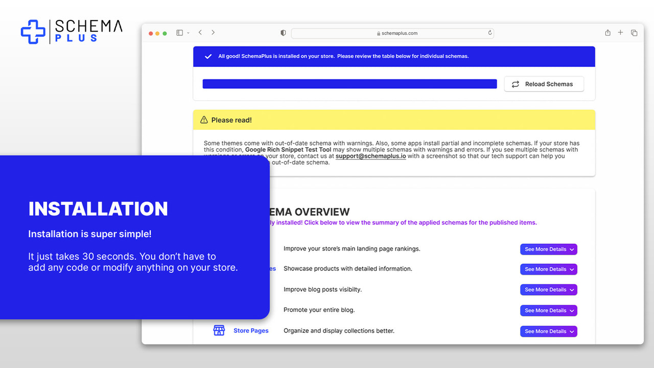654x368 pixels.
Task: Click the schemaplus.com address bar
Action: coord(392,33)
